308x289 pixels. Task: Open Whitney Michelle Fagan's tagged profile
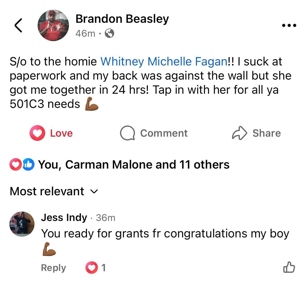164,62
